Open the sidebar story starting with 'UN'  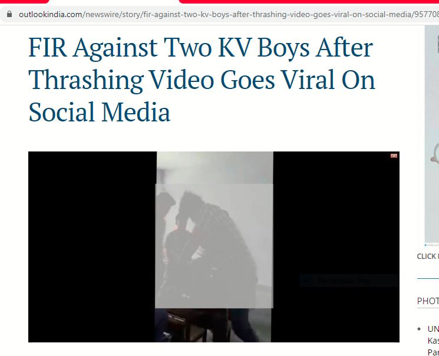[433, 341]
